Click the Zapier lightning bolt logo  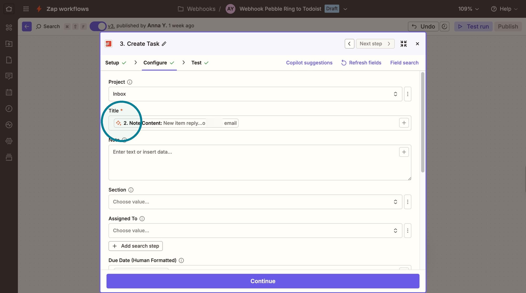(x=39, y=9)
